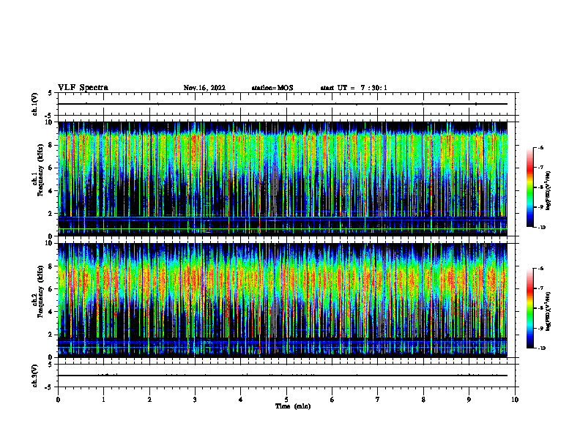Click the ch.1 frequency tick label "6"
580x448 pixels.
tap(51, 168)
